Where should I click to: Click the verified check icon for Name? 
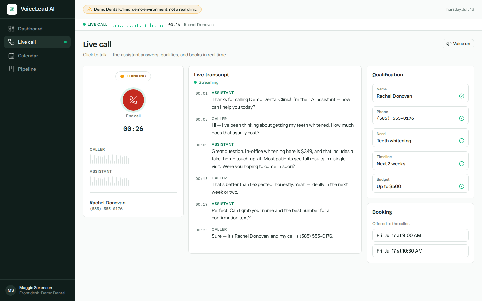click(462, 96)
